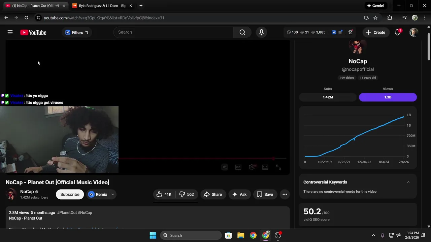Screen dimensions: 431x242
Task: Share the video
Action: [x=213, y=194]
